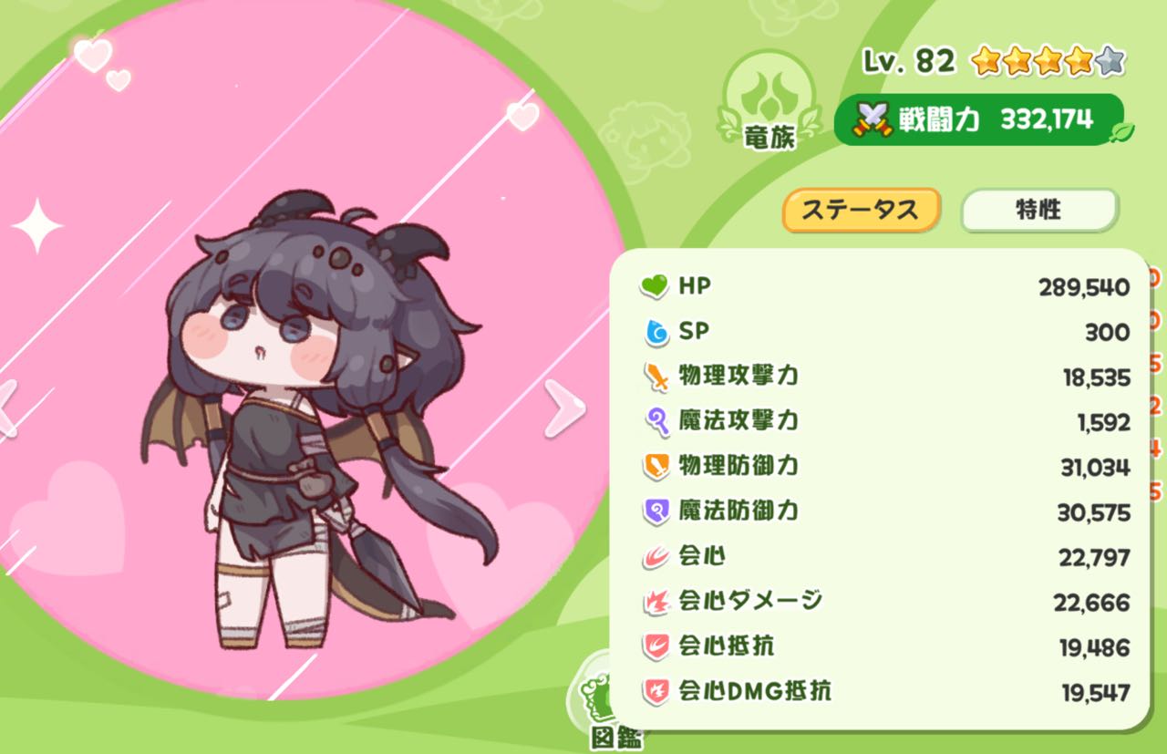Tap the 会心ダメージ burst icon
Image resolution: width=1167 pixels, height=754 pixels.
tap(656, 602)
